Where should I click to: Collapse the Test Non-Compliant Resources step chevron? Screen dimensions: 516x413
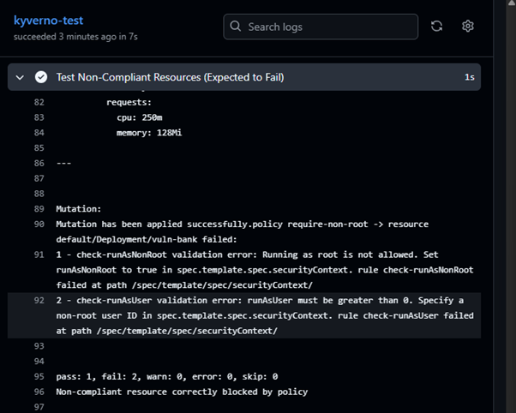tap(20, 77)
